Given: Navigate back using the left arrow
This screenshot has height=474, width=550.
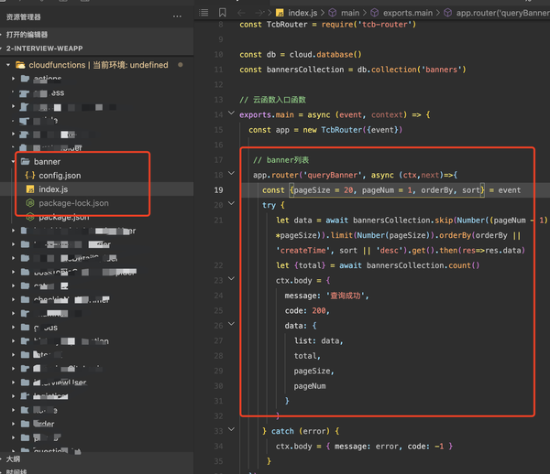Looking at the screenshot, I should click(241, 13).
